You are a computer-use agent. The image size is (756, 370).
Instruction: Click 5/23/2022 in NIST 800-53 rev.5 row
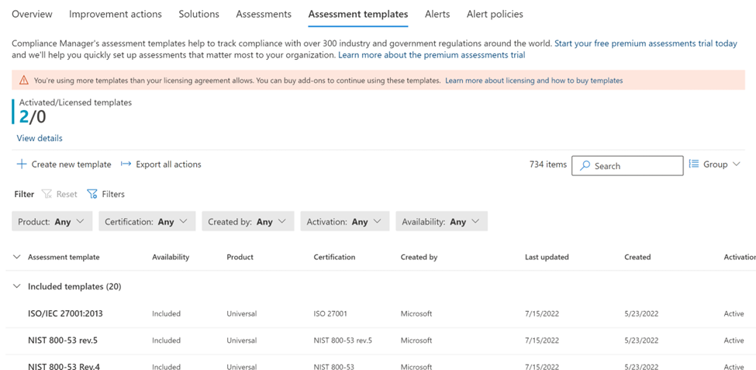(640, 341)
